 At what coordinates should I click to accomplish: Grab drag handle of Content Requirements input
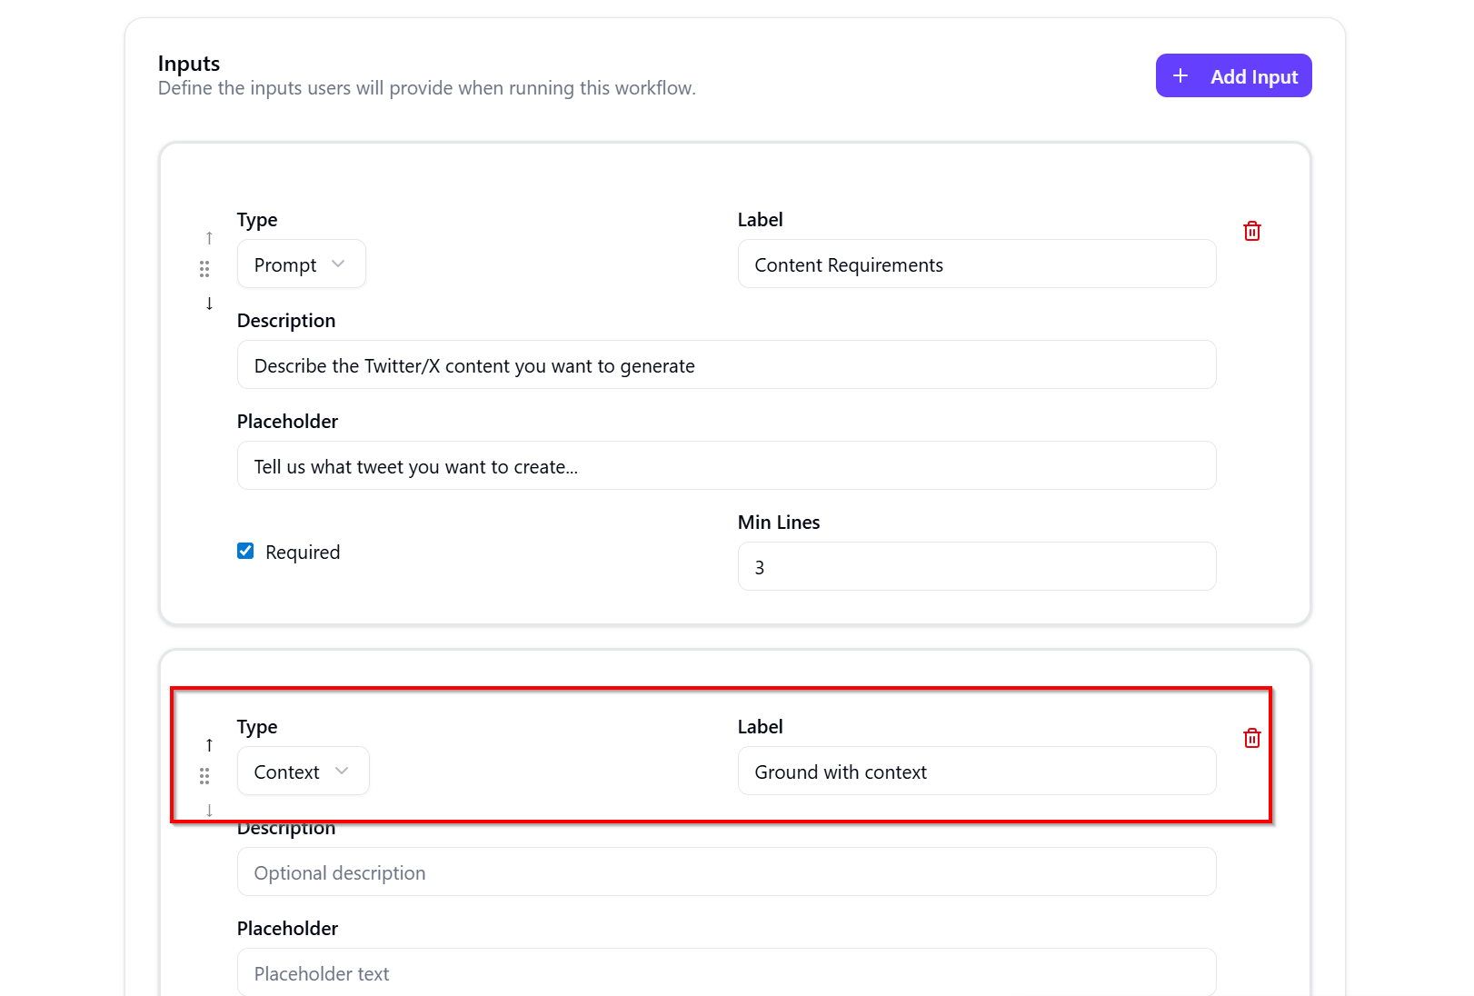tap(204, 269)
